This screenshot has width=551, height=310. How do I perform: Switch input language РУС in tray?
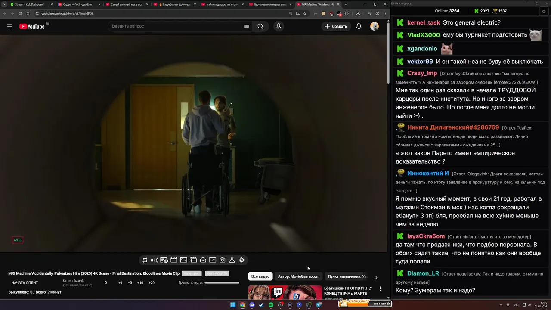516,305
